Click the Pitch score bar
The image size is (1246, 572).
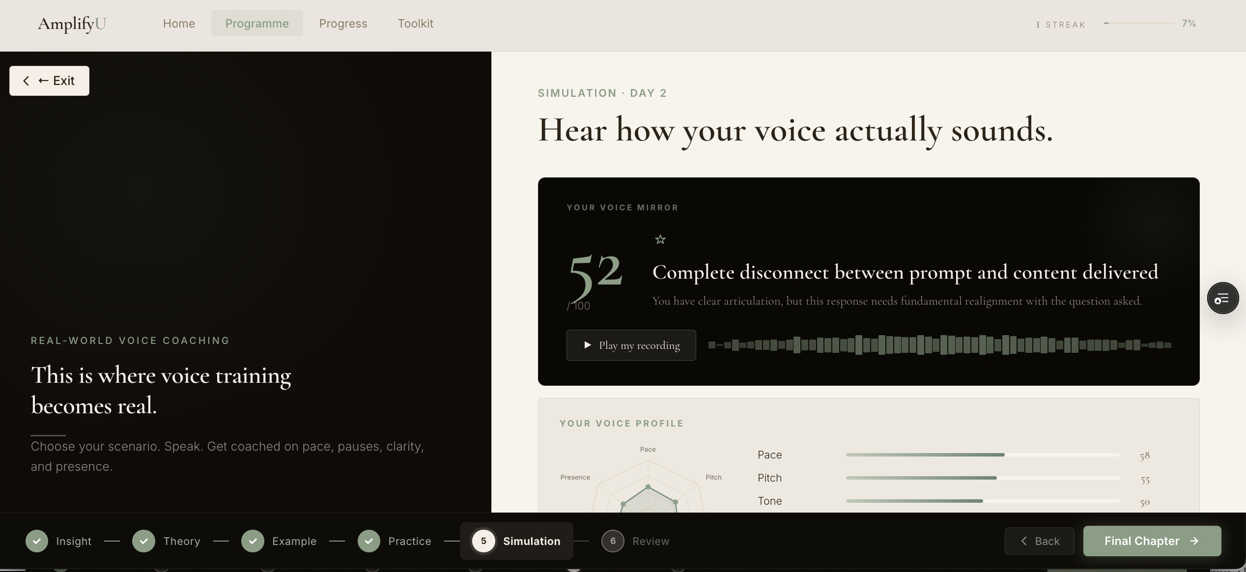pos(983,478)
